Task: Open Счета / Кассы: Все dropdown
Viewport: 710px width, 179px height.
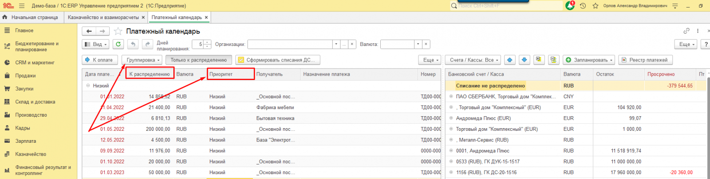Action: click(x=473, y=60)
